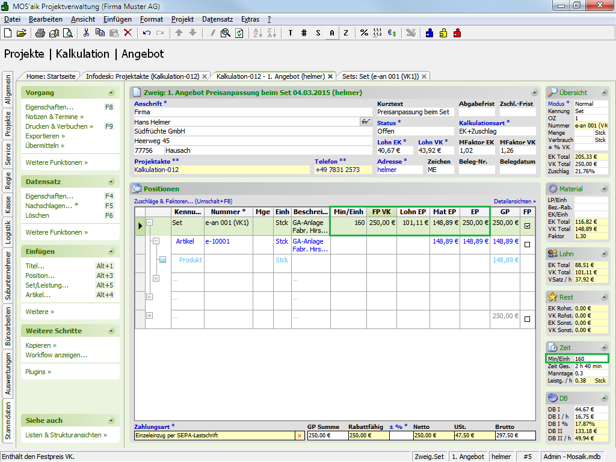
Task: Click the printer icon in the toolbar
Action: point(40,33)
